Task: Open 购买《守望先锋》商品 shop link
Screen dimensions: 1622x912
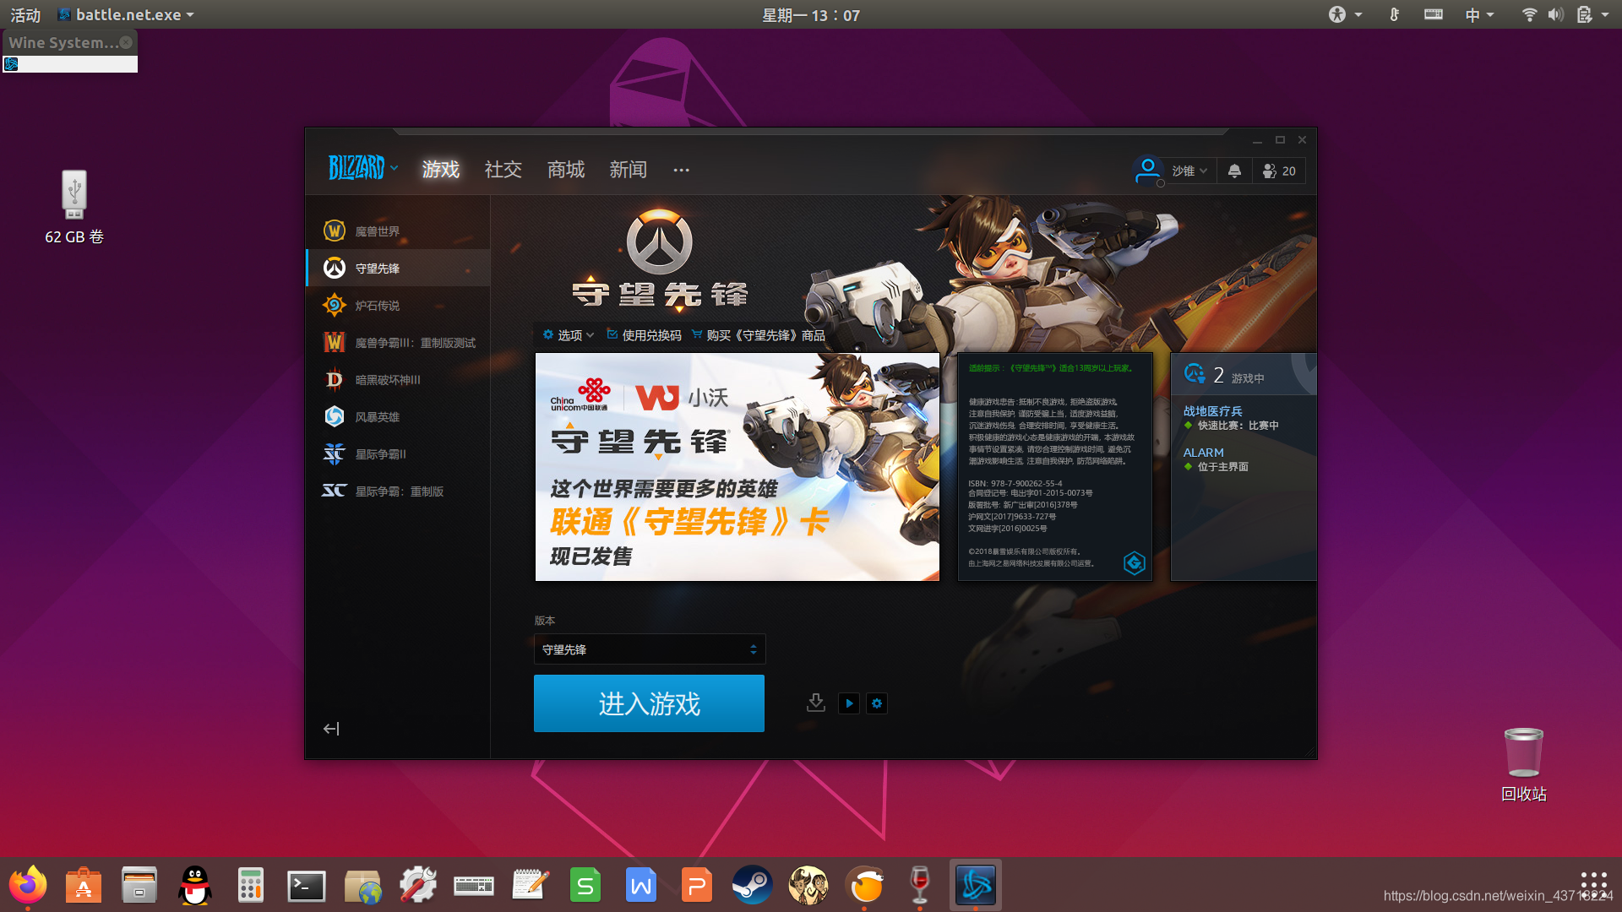Action: (758, 335)
